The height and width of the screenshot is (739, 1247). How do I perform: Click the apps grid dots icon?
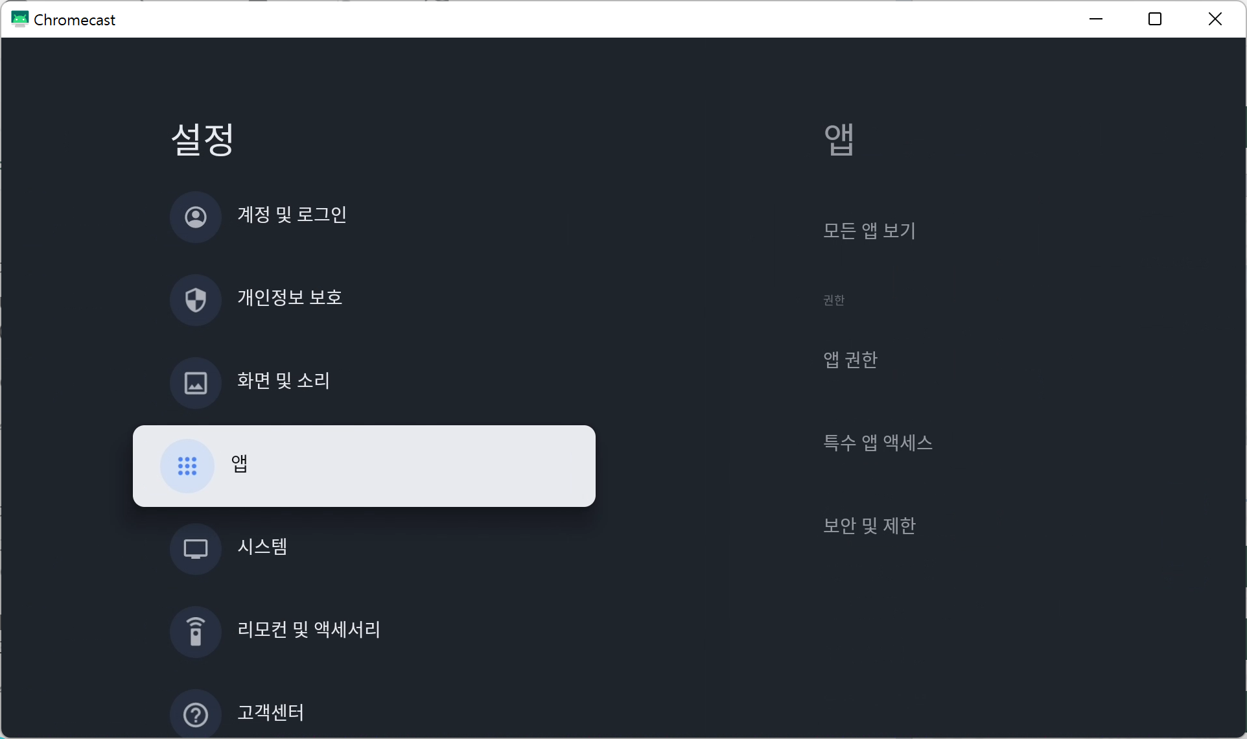coord(187,465)
